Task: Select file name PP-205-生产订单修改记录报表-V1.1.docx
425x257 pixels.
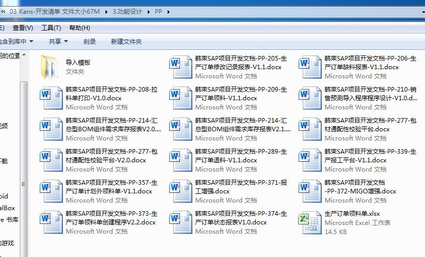Action: (241, 63)
